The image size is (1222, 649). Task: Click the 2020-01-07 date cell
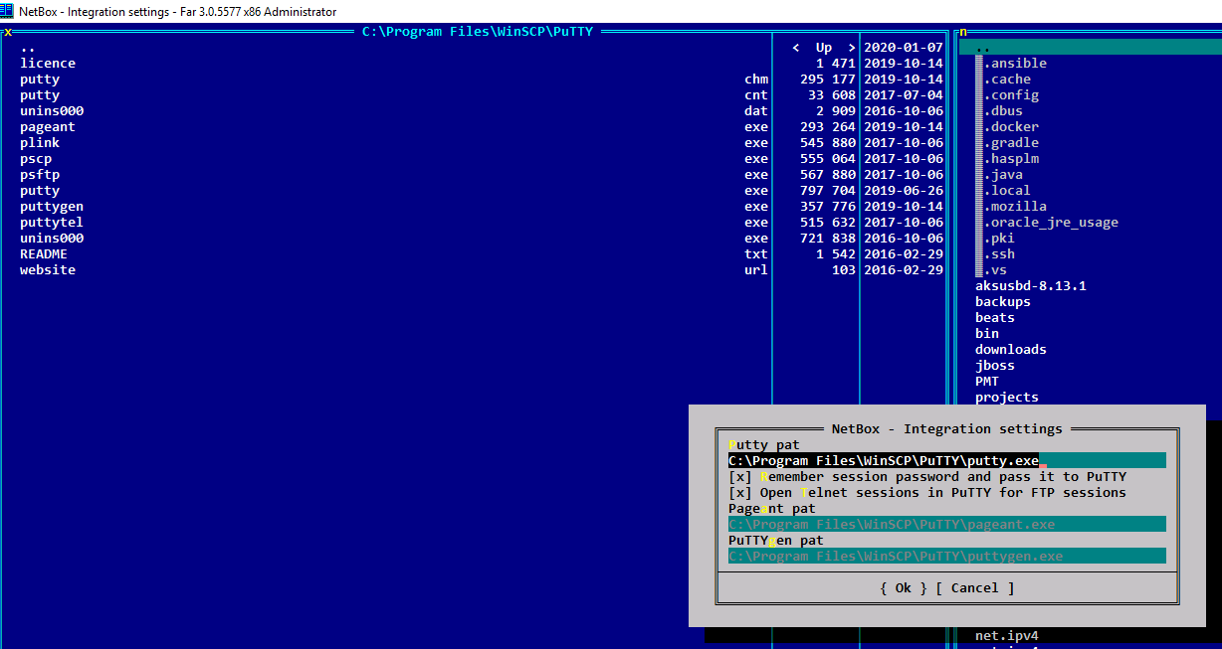coord(904,47)
